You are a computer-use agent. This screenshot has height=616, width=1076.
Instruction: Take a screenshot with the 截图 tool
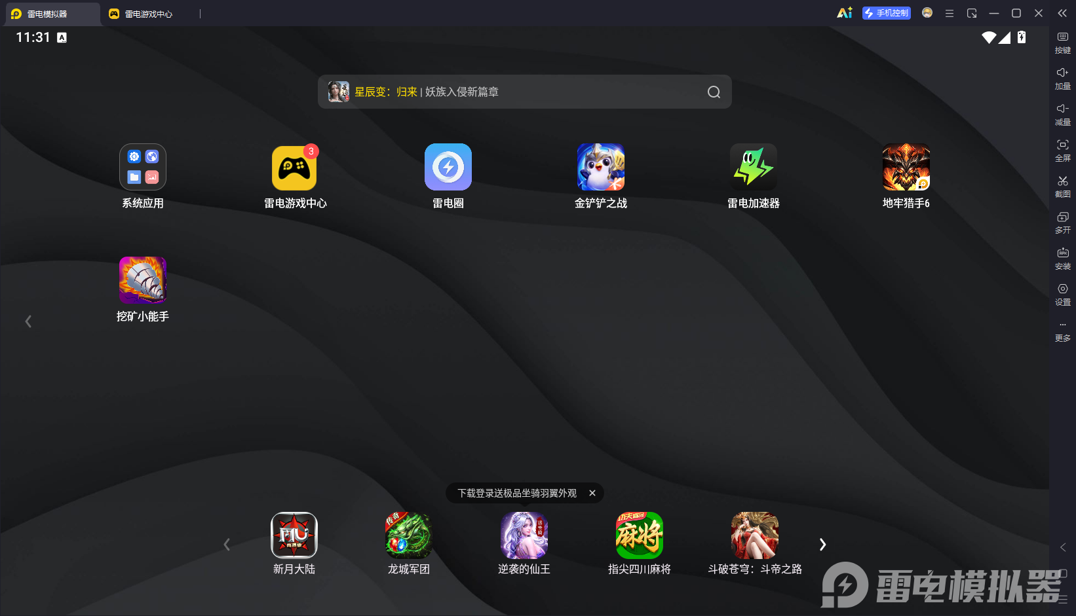pos(1063,187)
